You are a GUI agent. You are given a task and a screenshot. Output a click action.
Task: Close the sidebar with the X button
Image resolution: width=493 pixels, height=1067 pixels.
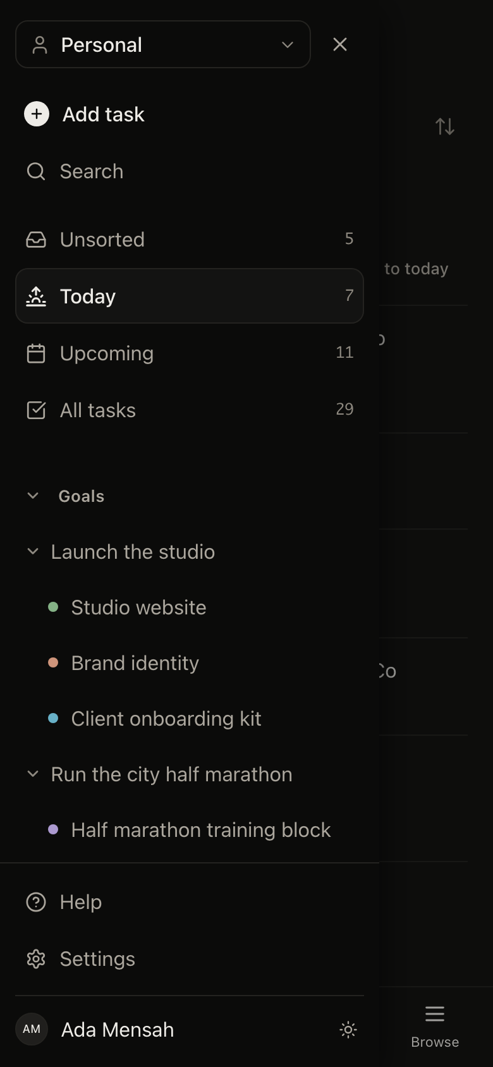[340, 44]
